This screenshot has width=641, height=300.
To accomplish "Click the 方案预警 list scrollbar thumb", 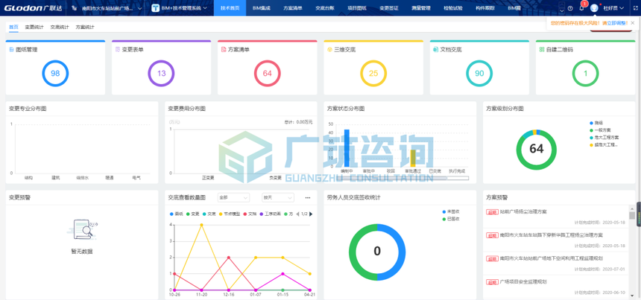I will coord(632,215).
